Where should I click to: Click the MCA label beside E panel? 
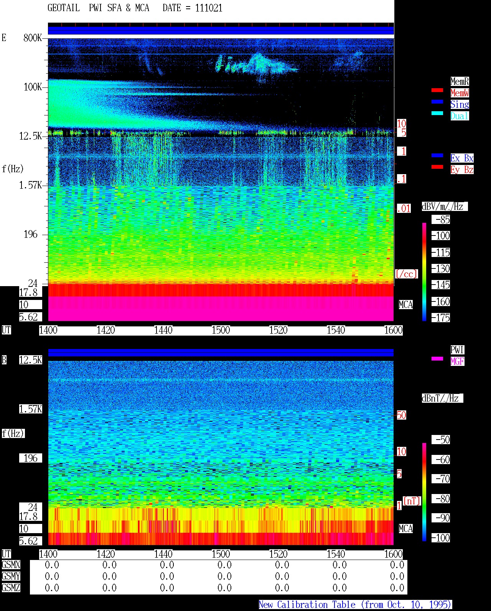point(406,305)
